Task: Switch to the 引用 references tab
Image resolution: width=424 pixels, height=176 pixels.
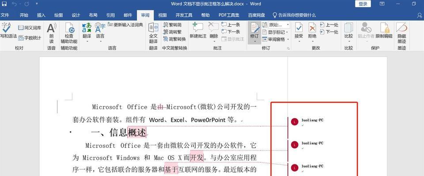Action: point(110,15)
